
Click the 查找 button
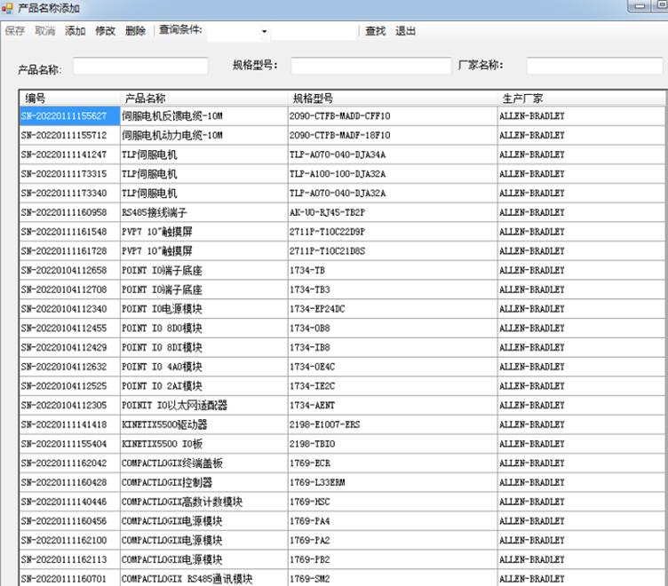coord(376,31)
